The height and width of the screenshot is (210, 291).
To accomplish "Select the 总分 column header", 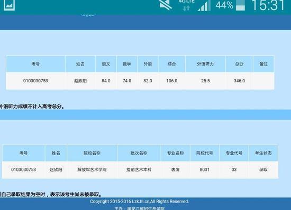I will (239, 64).
